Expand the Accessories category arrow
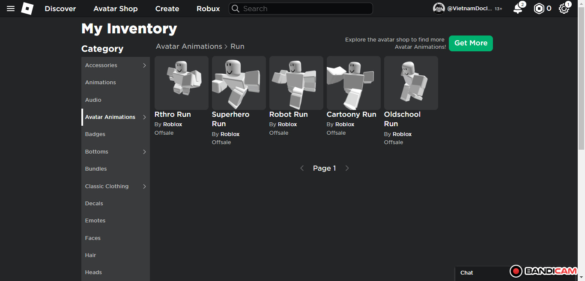 tap(144, 65)
